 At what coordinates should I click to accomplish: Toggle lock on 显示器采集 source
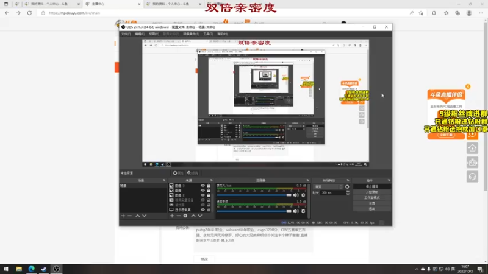[x=209, y=209]
